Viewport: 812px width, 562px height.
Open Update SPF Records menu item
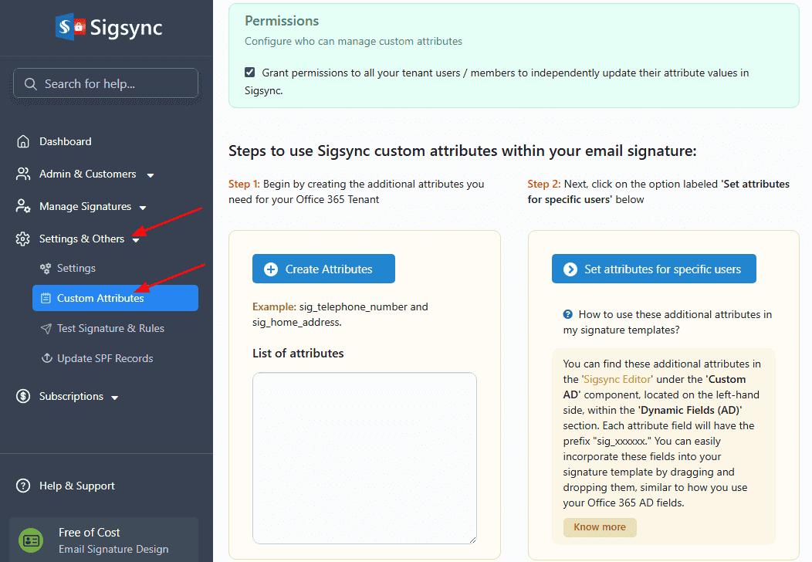click(105, 358)
